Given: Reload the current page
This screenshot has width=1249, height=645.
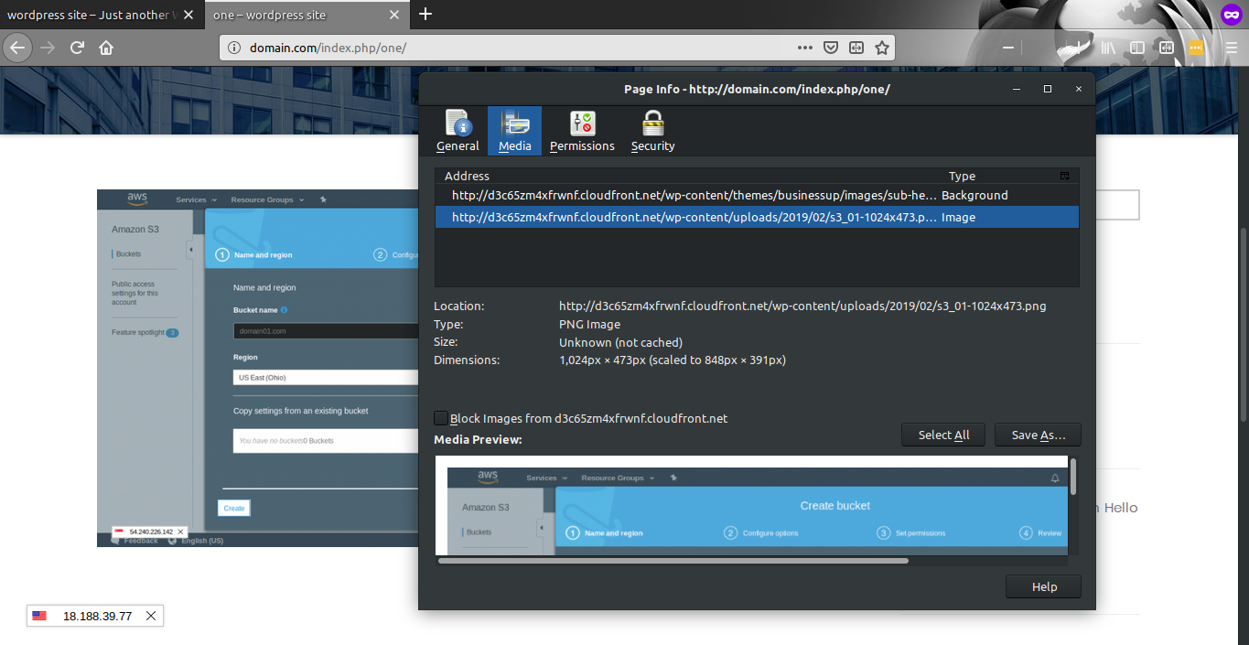Looking at the screenshot, I should [x=77, y=48].
